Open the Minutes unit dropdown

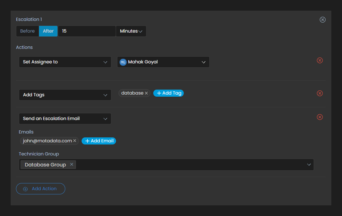[131, 31]
